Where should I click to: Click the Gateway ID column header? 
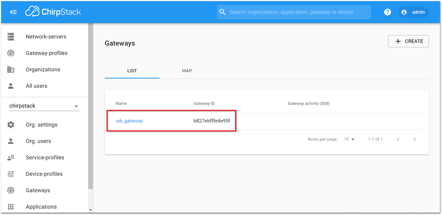click(204, 104)
